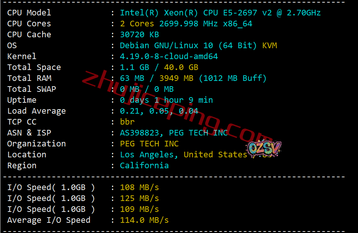Viewport: 358px width, 233px height.
Task: Click the 125 MB/s I/O speed result
Action: 139,198
